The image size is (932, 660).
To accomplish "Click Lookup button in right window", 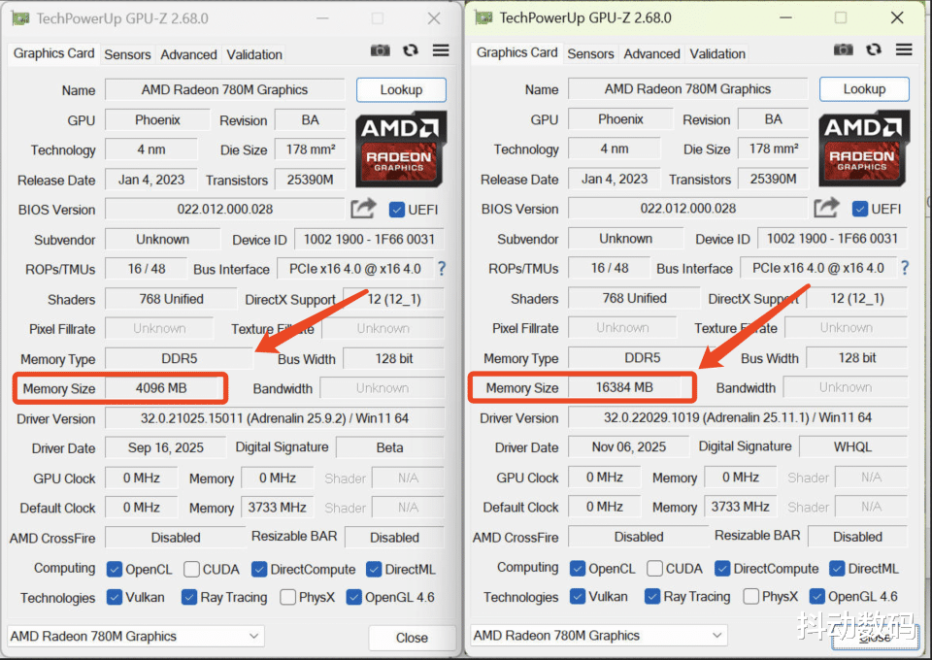I will coord(864,89).
